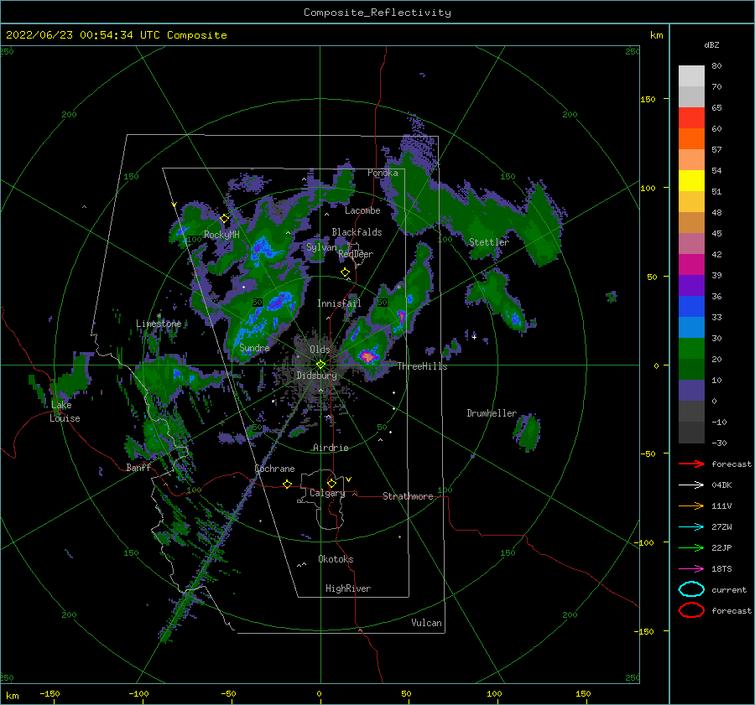Click the Sundre label

point(254,347)
